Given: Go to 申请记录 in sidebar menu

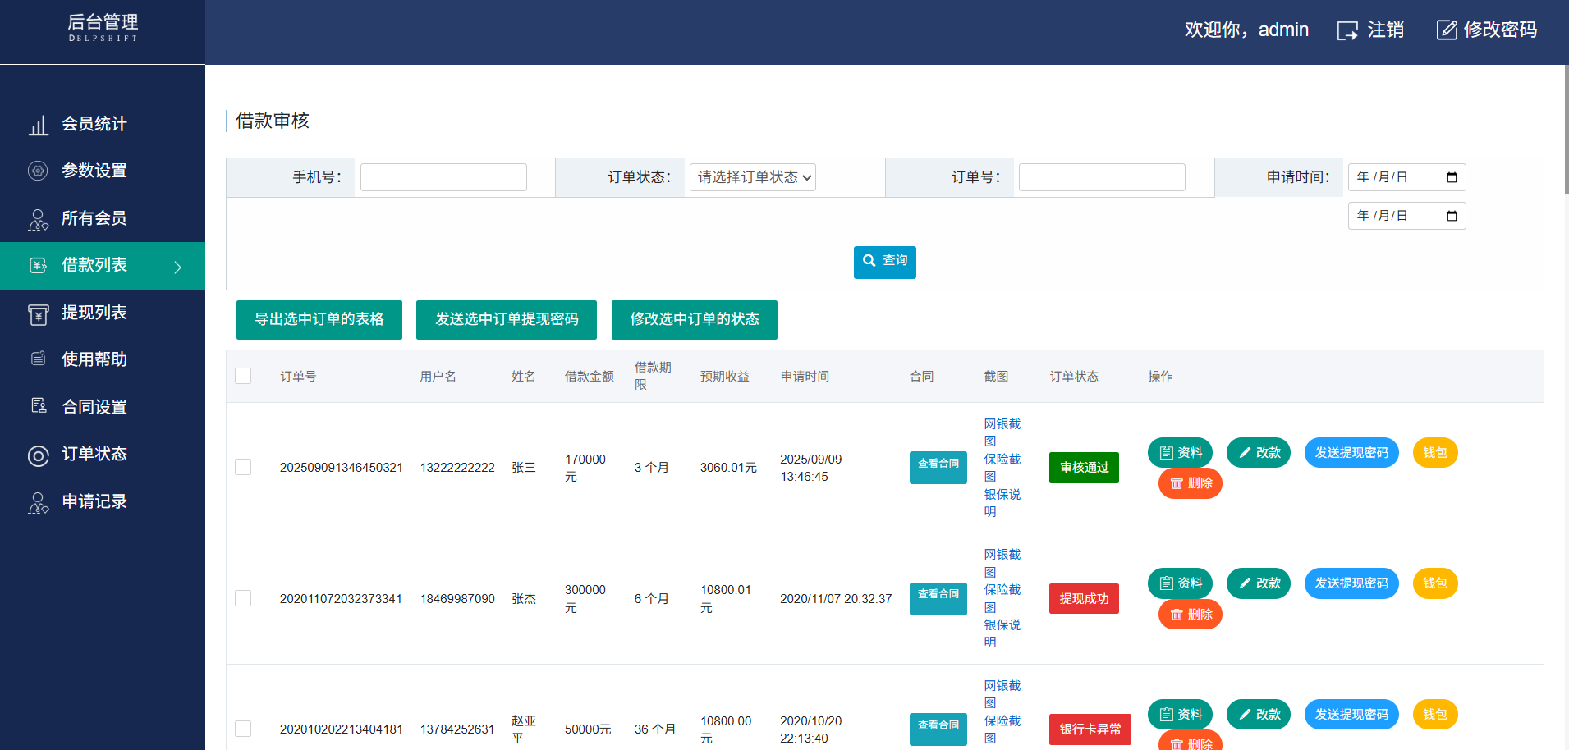Looking at the screenshot, I should [94, 501].
